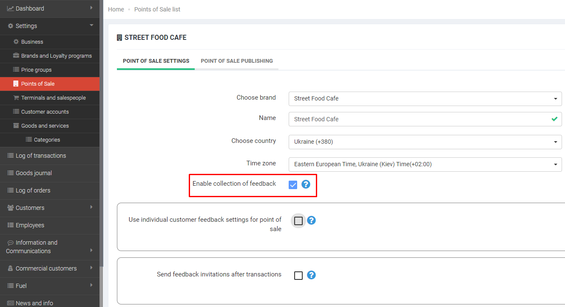This screenshot has width=565, height=307.
Task: Enable individual customer feedback settings checkbox
Action: click(298, 221)
